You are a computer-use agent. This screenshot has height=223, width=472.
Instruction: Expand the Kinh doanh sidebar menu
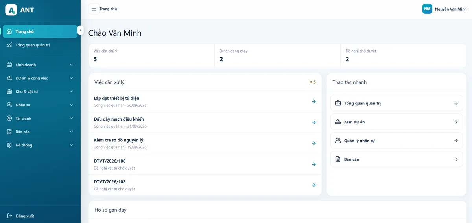[x=40, y=65]
